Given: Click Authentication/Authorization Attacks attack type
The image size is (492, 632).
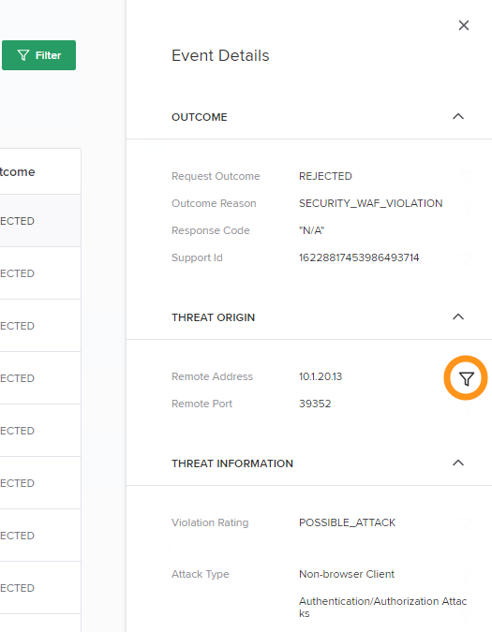Looking at the screenshot, I should pyautogui.click(x=382, y=607).
